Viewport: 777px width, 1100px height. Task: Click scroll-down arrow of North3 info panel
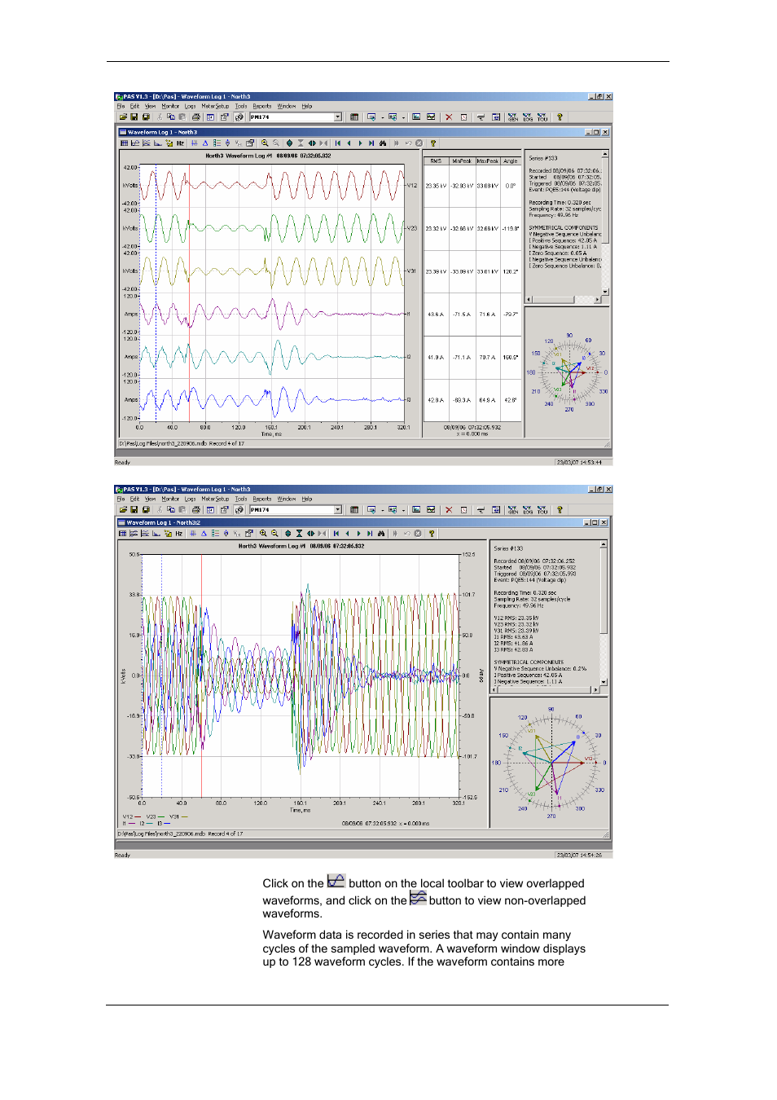click(x=605, y=291)
